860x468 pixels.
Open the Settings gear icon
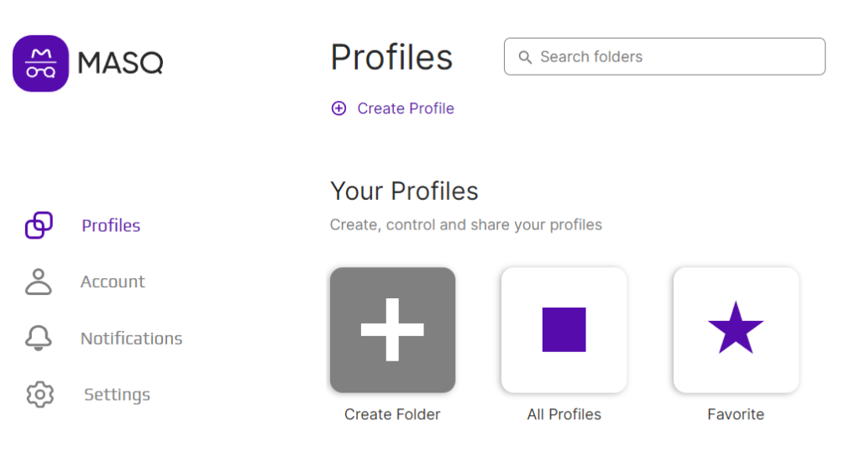40,394
